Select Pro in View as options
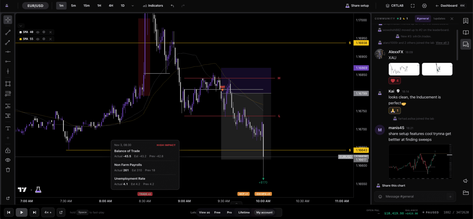This screenshot has width=473, height=219. [229, 212]
